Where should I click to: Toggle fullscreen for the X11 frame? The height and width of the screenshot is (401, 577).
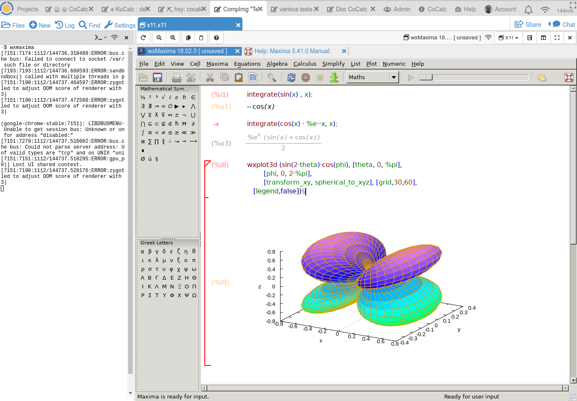pyautogui.click(x=557, y=38)
